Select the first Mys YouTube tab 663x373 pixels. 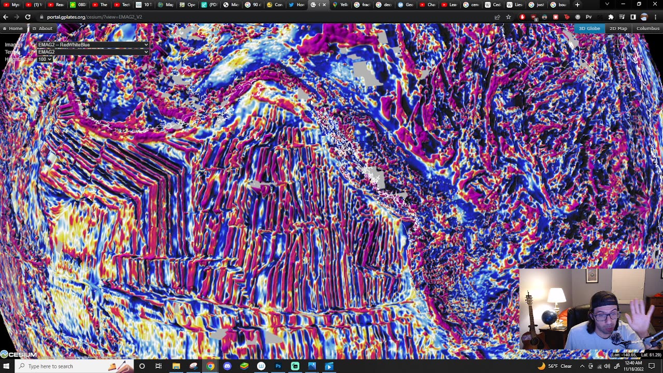(11, 5)
